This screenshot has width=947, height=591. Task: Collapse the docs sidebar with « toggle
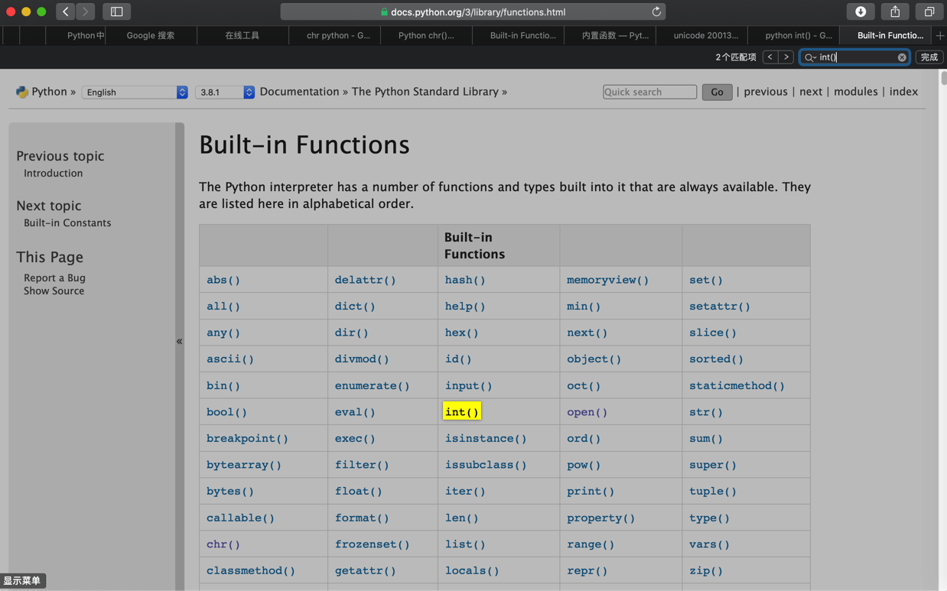tap(179, 341)
